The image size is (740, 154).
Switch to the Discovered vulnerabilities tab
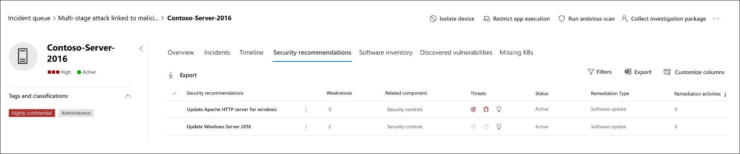(456, 52)
